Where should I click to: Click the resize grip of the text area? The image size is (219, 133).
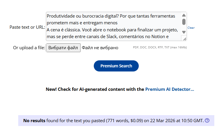(x=184, y=39)
